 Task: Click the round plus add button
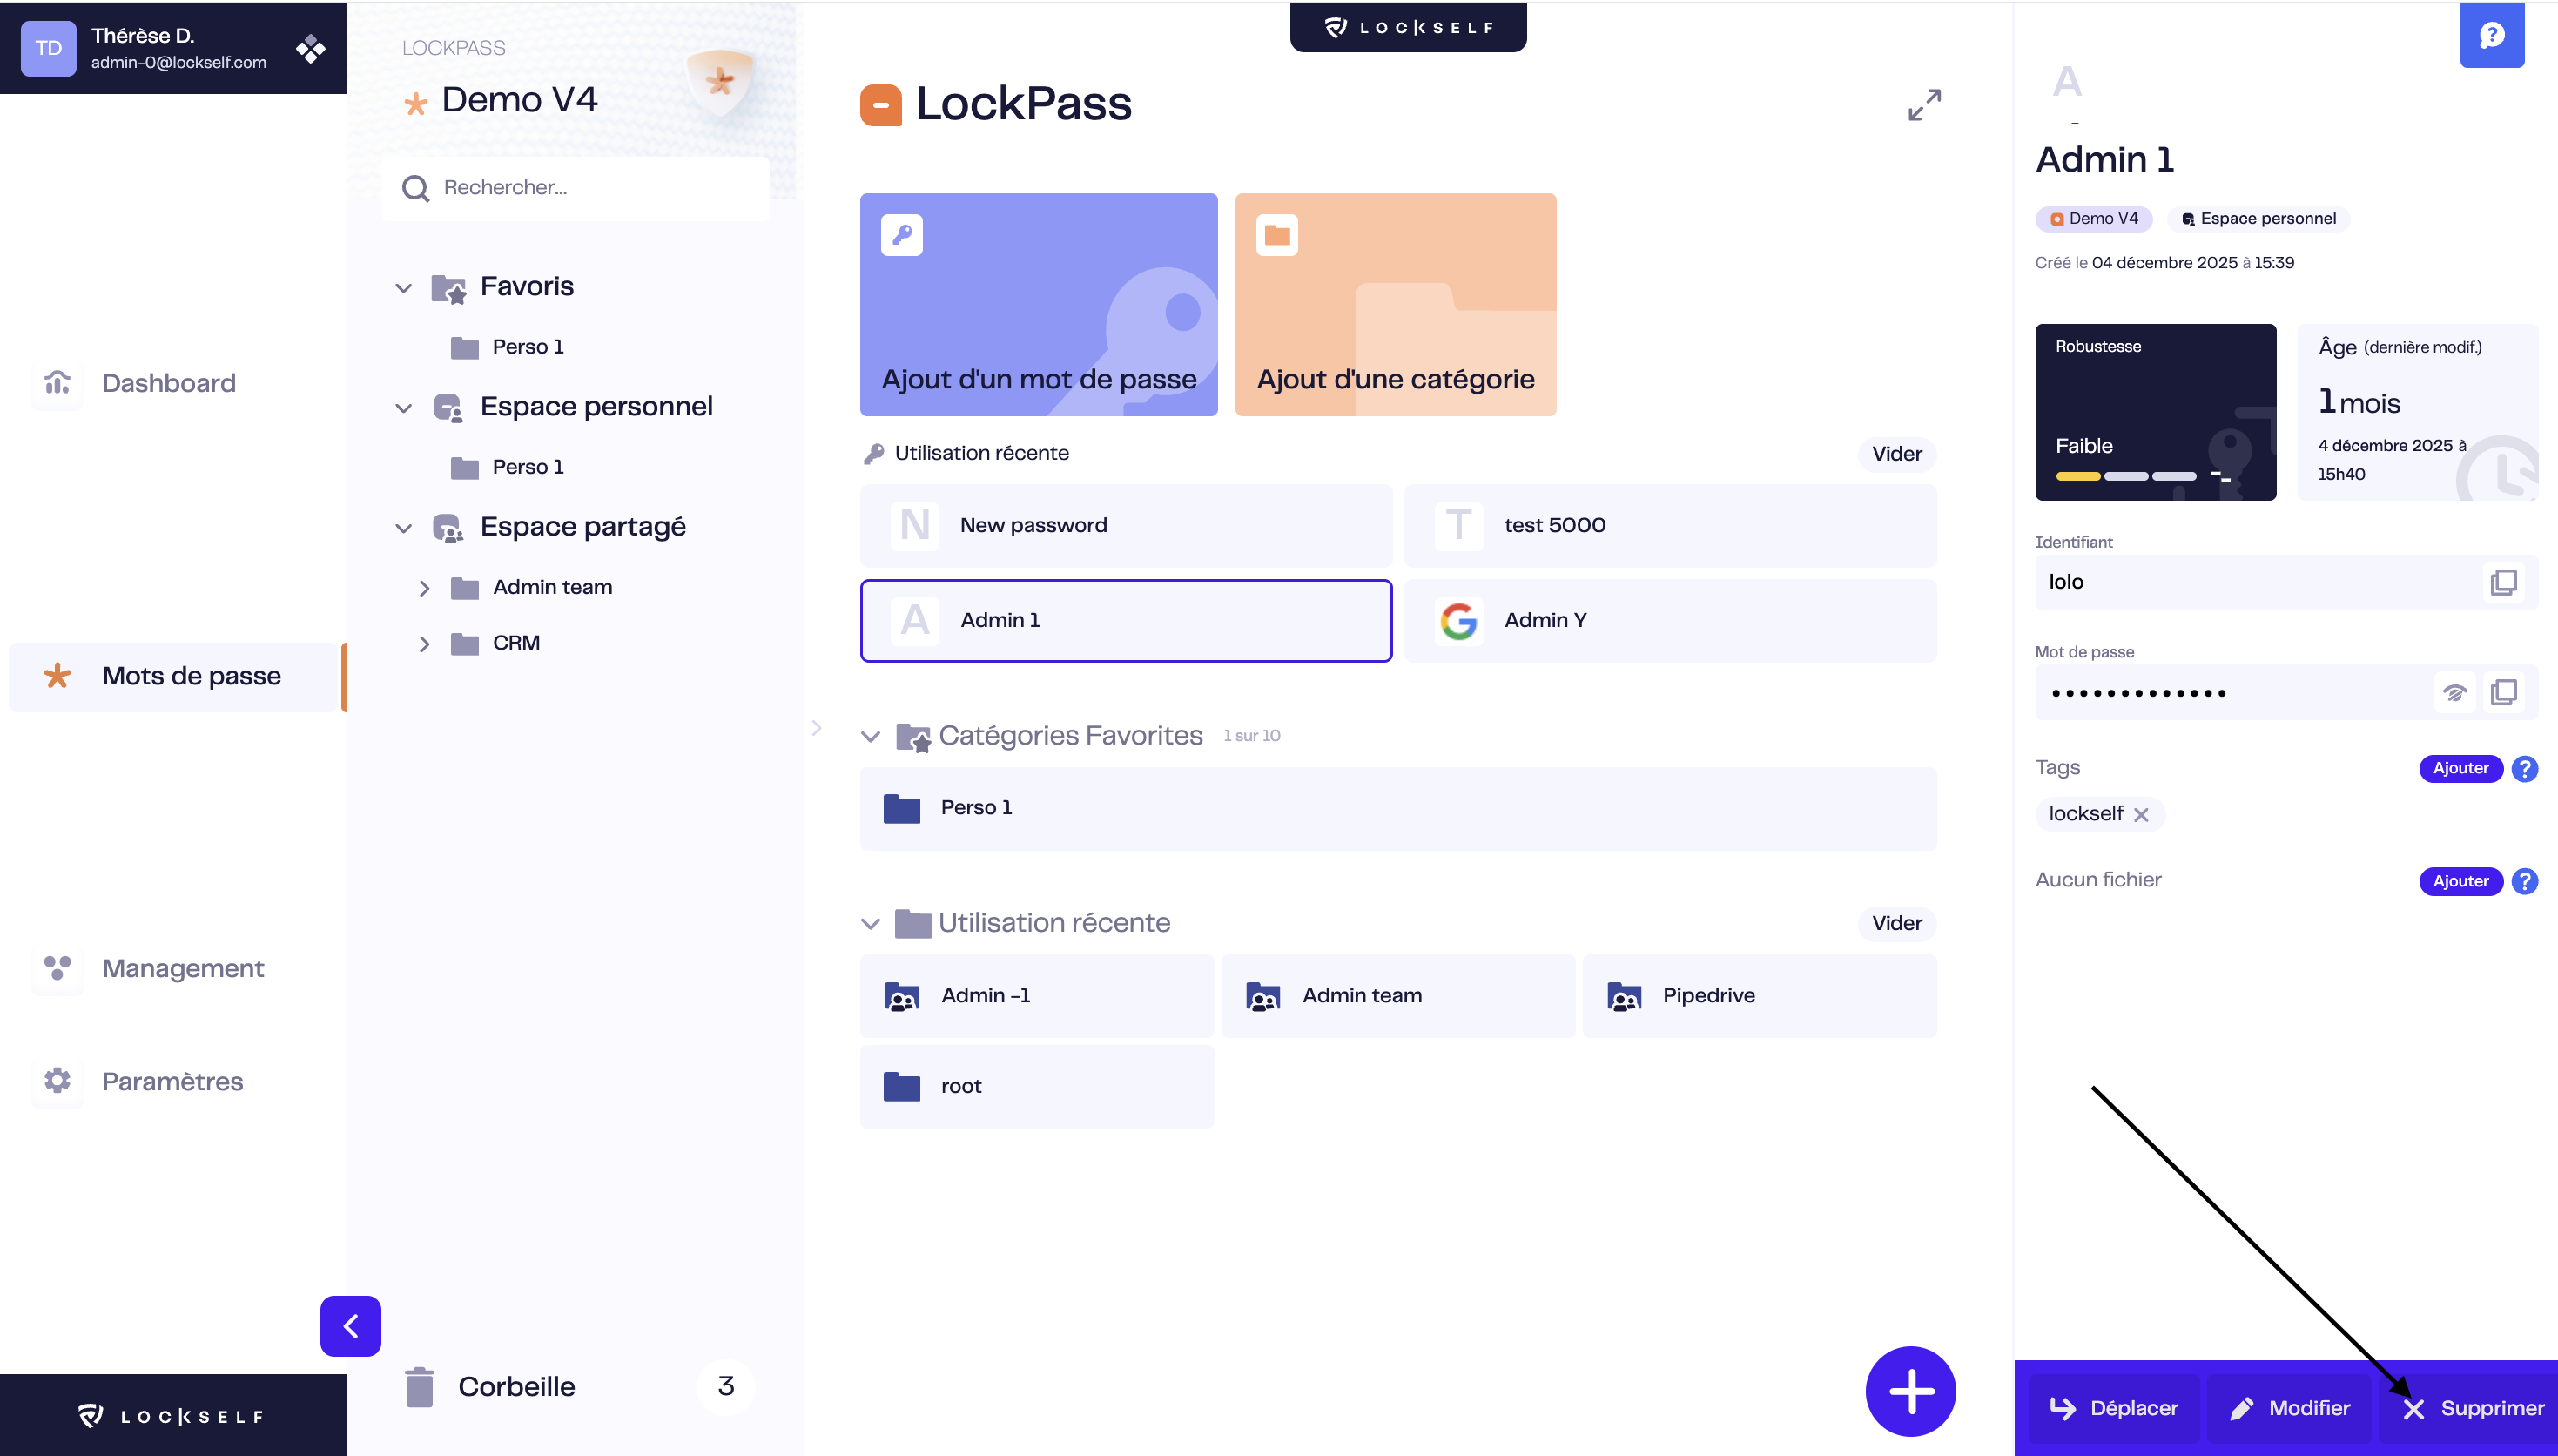click(1910, 1391)
